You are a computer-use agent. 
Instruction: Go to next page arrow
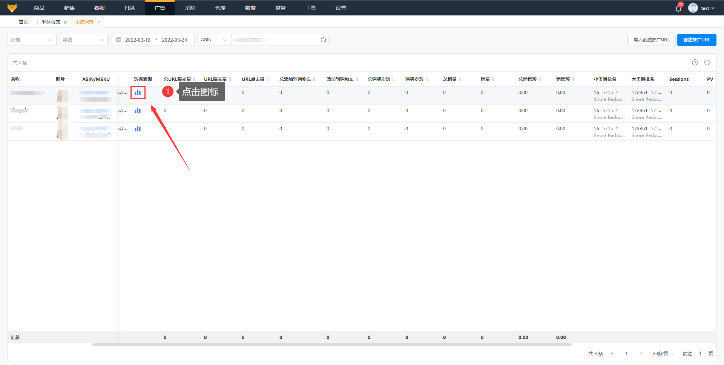(641, 354)
